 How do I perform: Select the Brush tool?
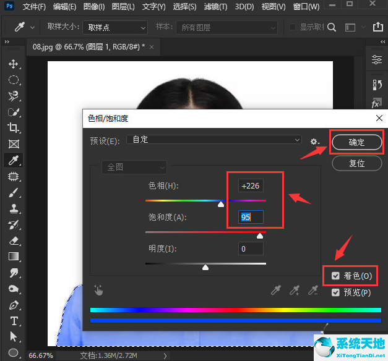(x=14, y=192)
